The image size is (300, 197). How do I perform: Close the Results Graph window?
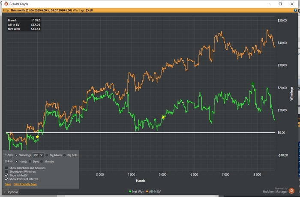click(x=292, y=4)
